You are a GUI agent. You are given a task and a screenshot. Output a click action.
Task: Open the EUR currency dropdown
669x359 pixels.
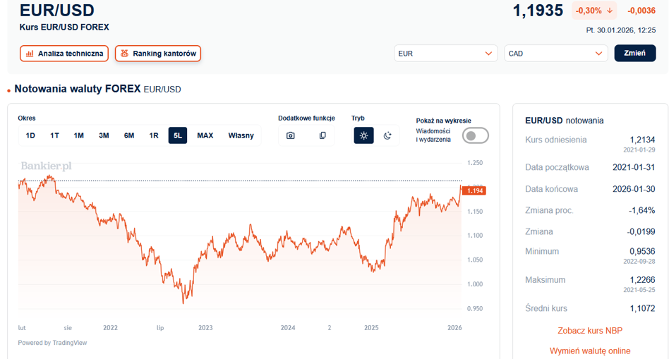(x=445, y=54)
